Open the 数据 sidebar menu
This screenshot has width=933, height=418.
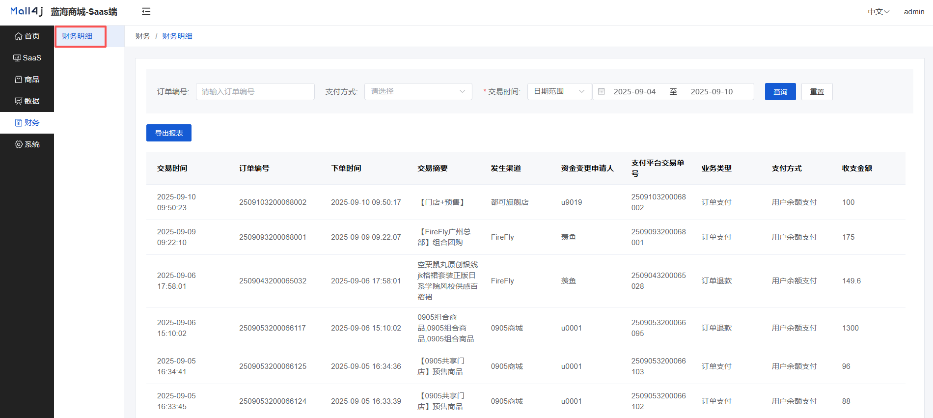click(x=27, y=101)
